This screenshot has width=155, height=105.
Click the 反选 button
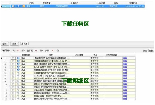click(x=14, y=44)
